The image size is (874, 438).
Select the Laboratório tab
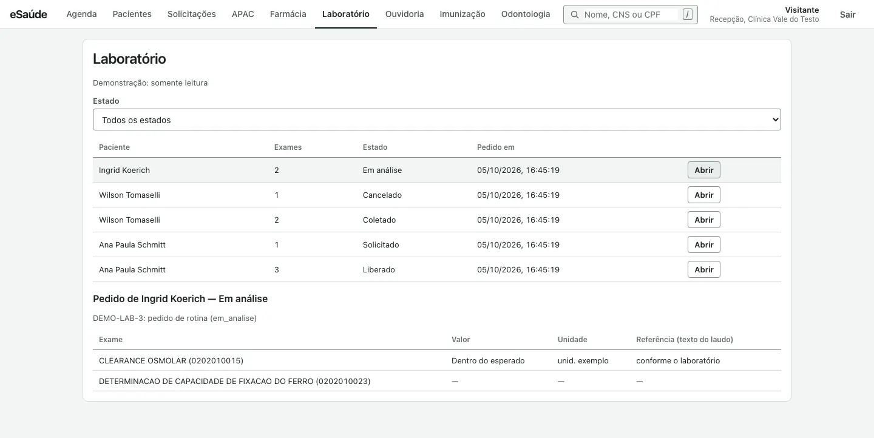(x=346, y=14)
